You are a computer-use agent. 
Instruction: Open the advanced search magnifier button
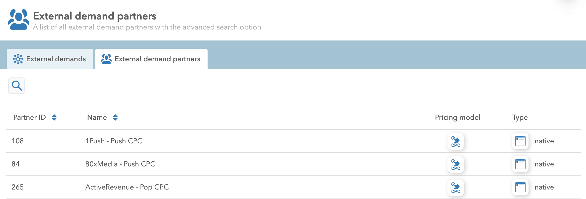(17, 86)
